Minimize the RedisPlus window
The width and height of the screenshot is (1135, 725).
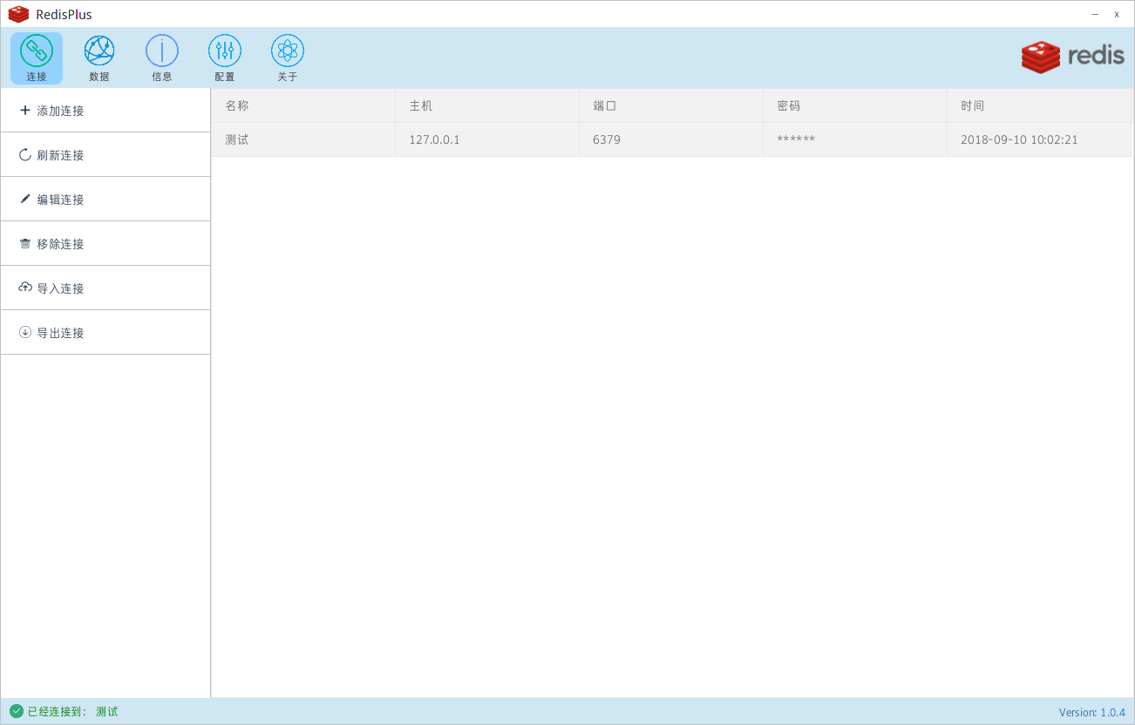point(1095,14)
